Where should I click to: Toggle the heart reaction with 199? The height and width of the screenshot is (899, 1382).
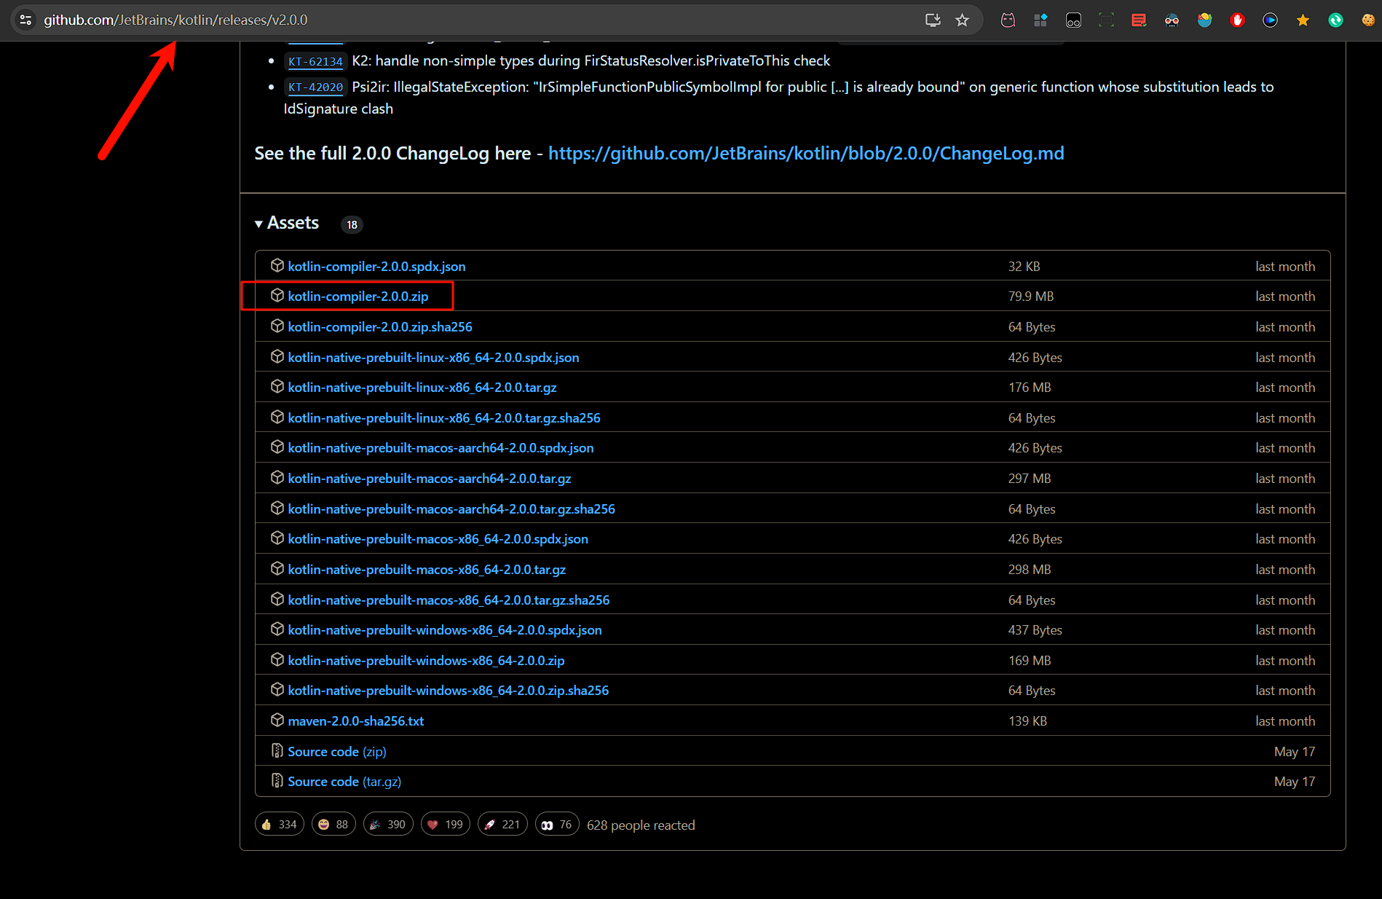point(445,825)
